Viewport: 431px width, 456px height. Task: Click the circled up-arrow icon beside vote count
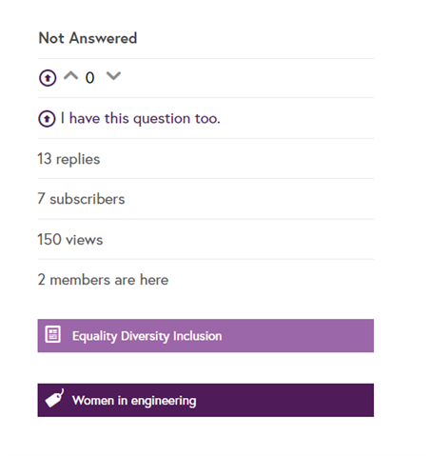[48, 78]
